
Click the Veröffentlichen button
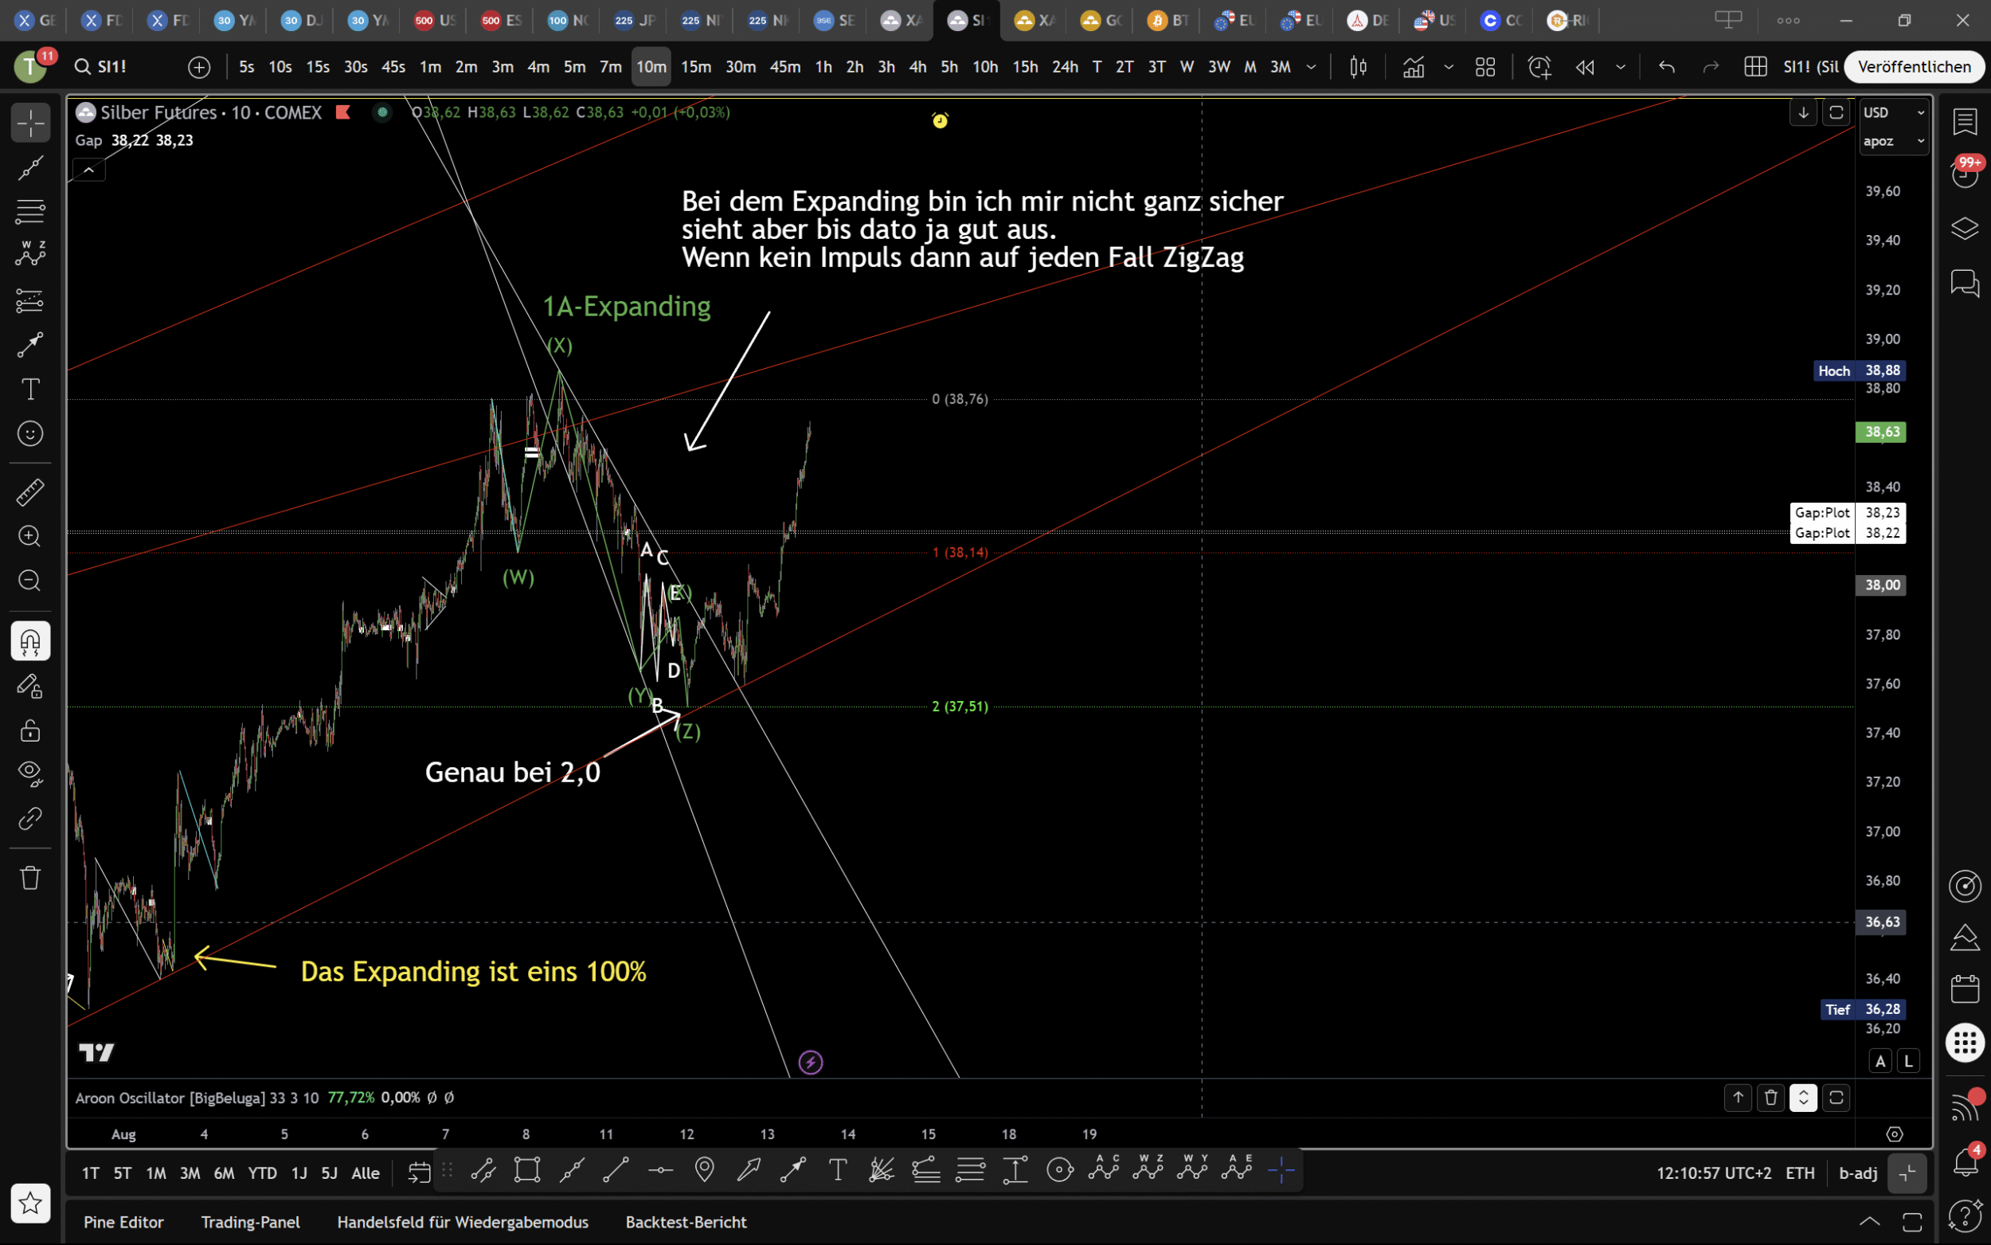pos(1914,67)
